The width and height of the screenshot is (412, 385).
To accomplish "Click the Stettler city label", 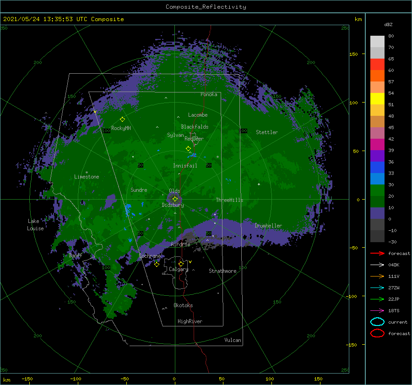I will point(267,132).
